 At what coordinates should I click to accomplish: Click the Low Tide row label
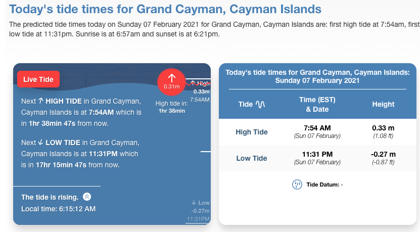pyautogui.click(x=252, y=158)
